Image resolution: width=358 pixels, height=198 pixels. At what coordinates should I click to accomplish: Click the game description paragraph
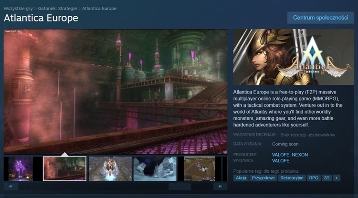point(288,109)
